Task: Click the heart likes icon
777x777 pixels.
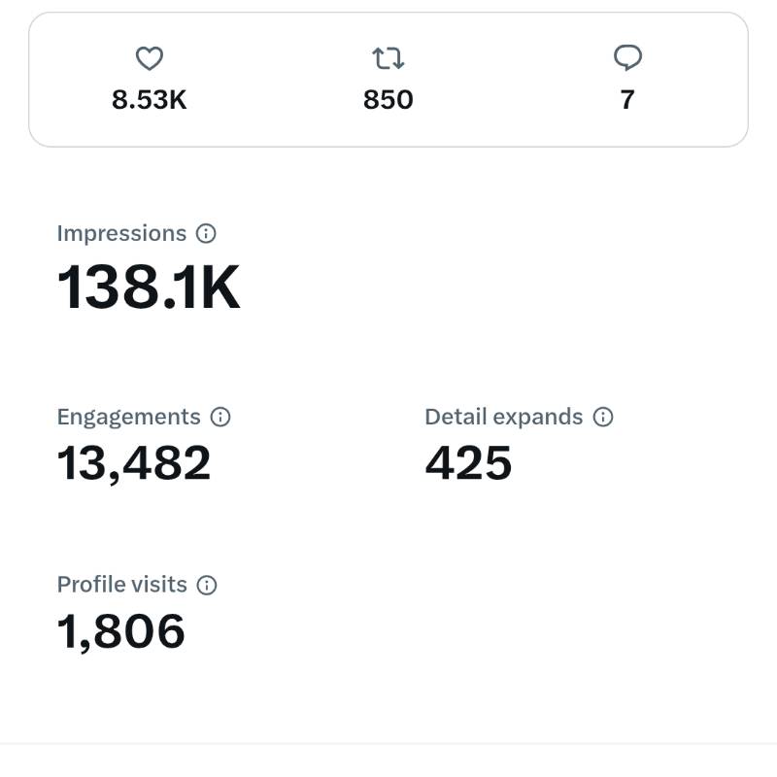Action: coord(150,58)
